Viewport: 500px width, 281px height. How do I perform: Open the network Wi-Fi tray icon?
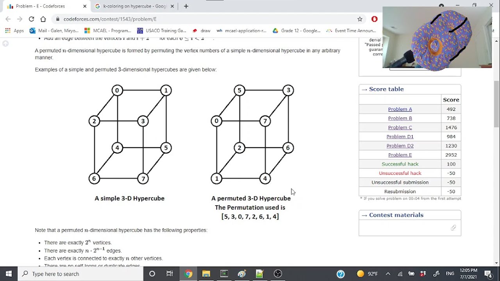click(x=400, y=274)
